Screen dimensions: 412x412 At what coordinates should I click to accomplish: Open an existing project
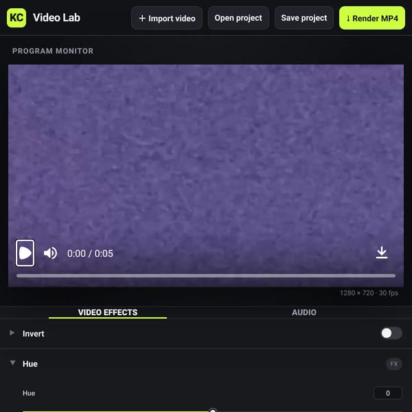point(238,18)
